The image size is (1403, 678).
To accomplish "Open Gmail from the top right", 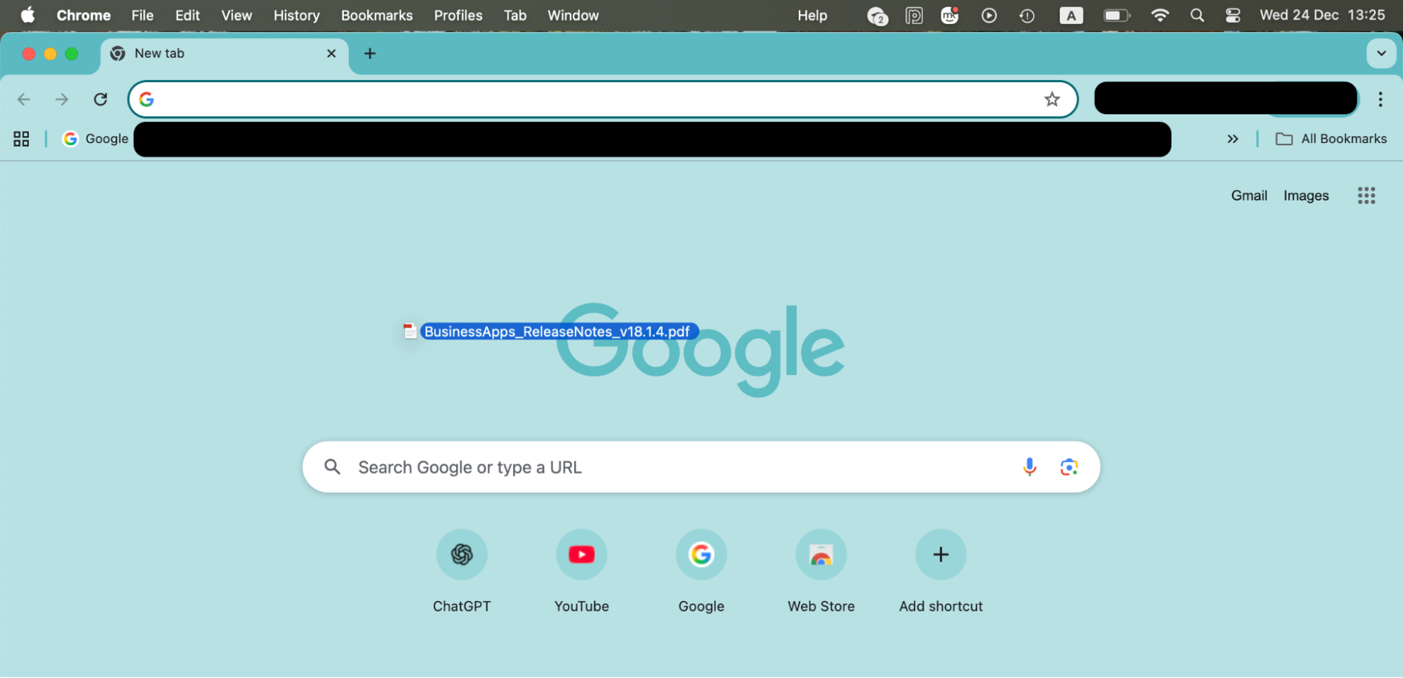I will point(1249,195).
